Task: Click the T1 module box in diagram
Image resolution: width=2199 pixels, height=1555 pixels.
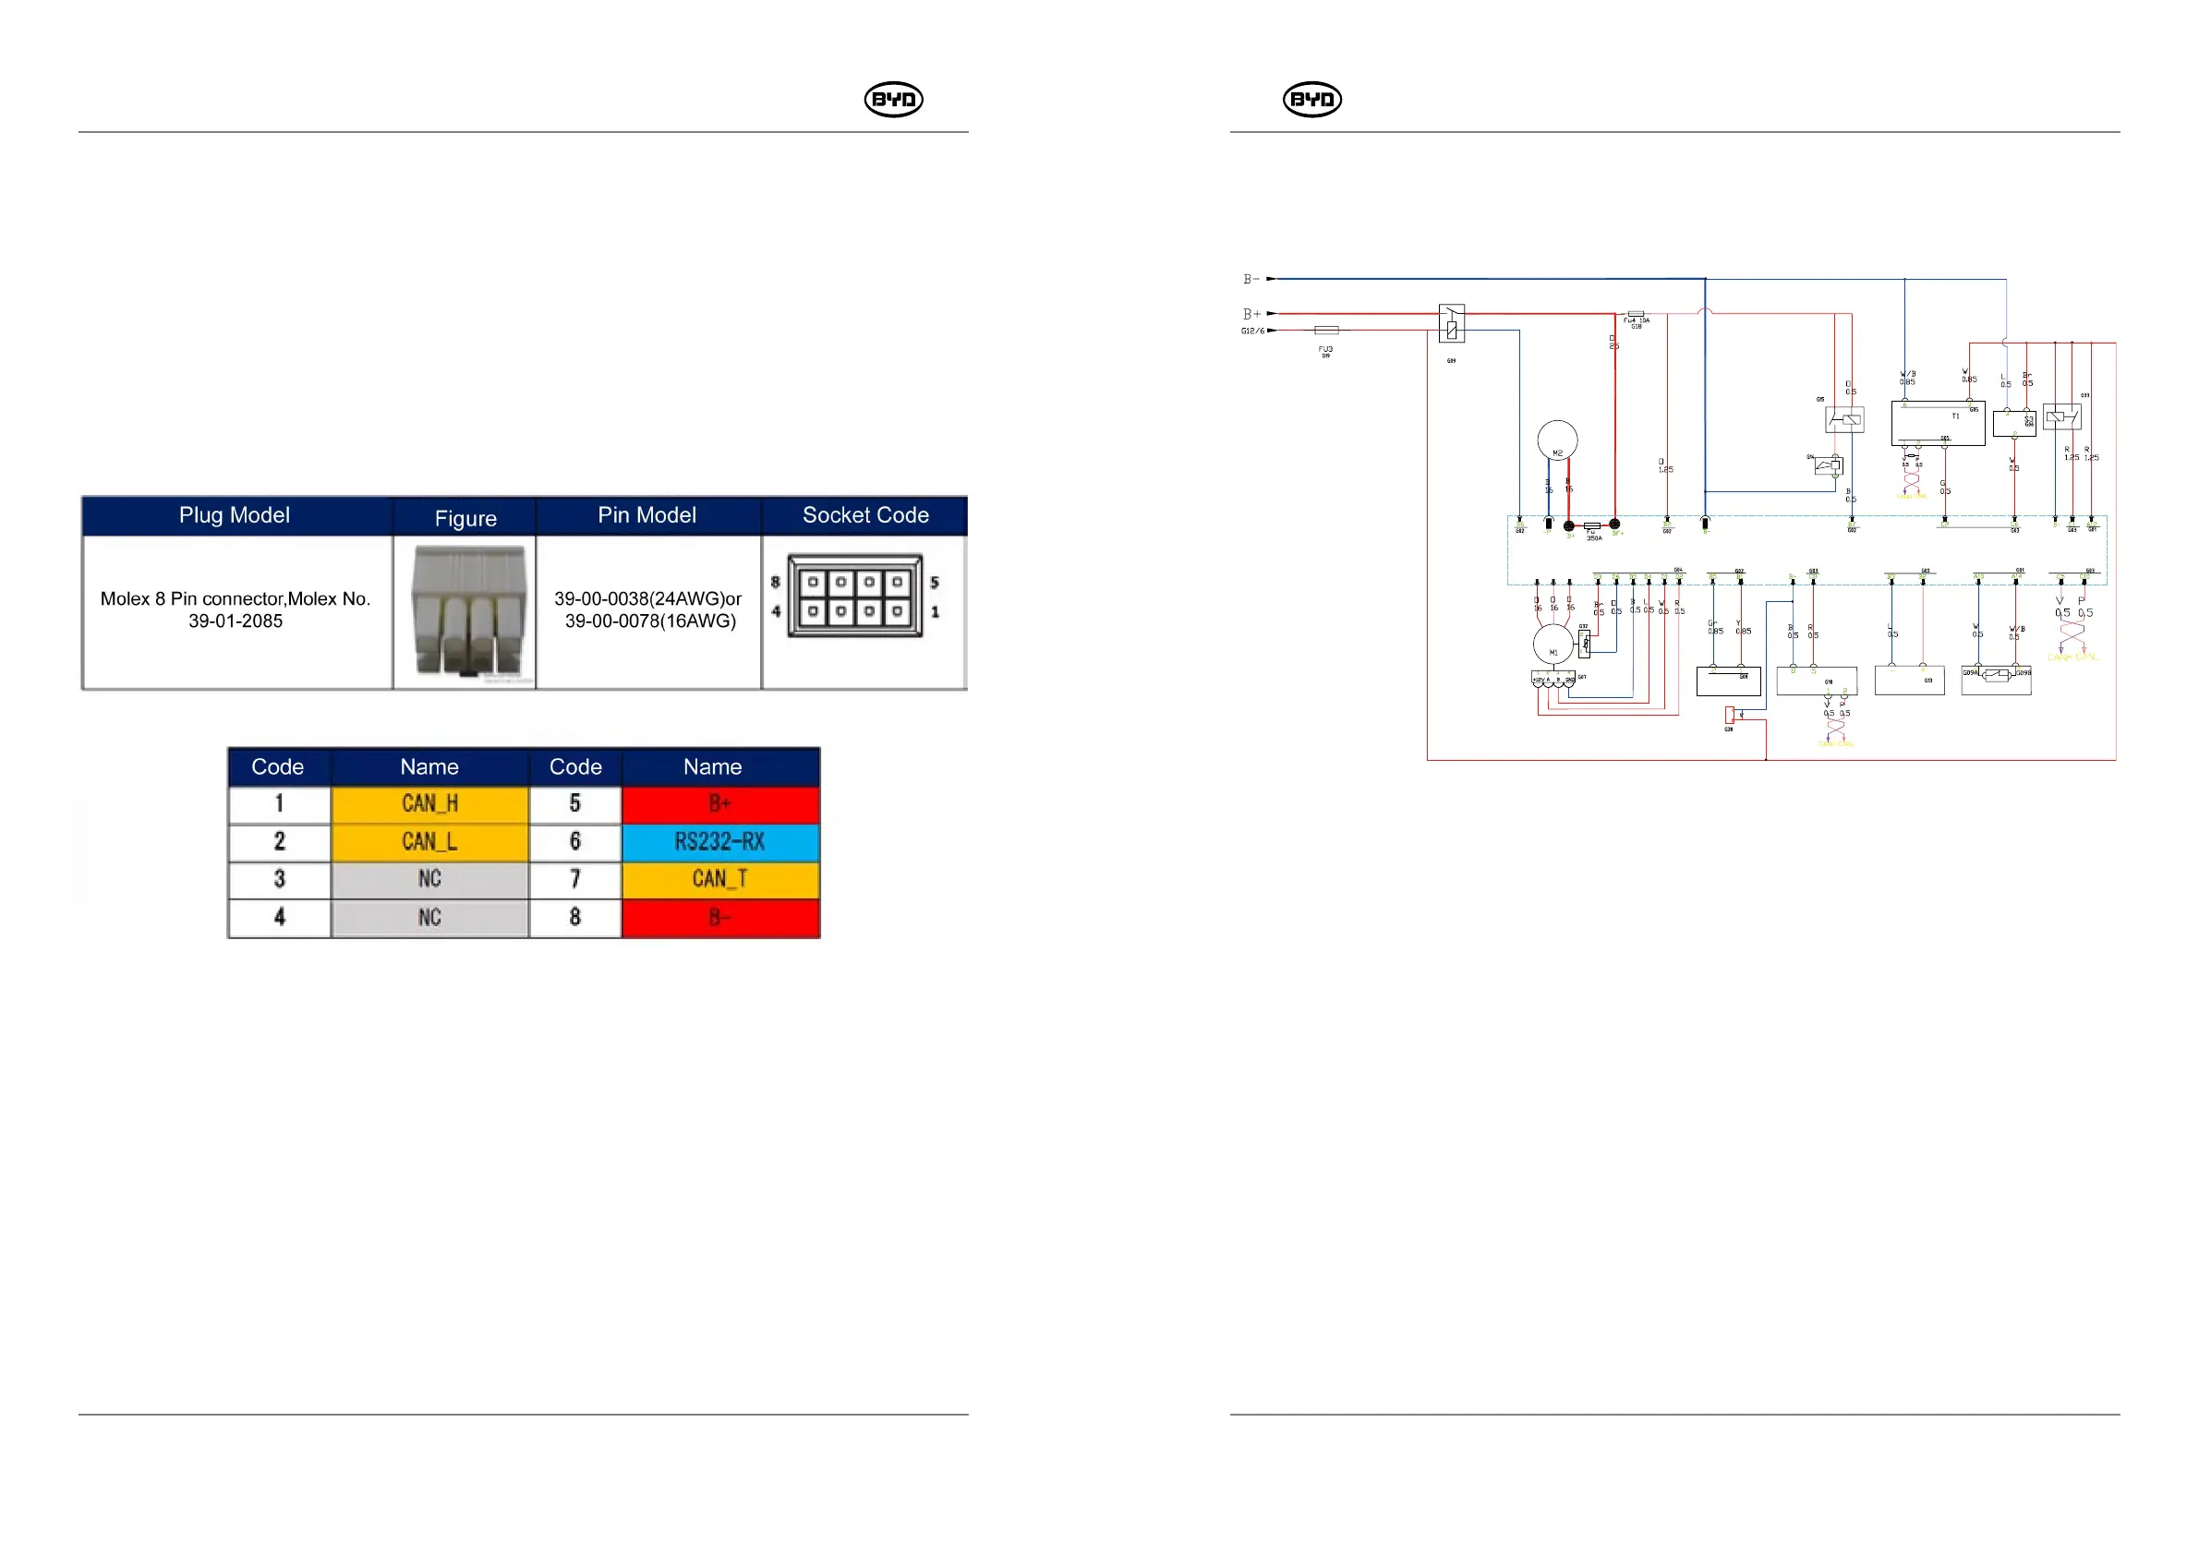Action: (1938, 423)
